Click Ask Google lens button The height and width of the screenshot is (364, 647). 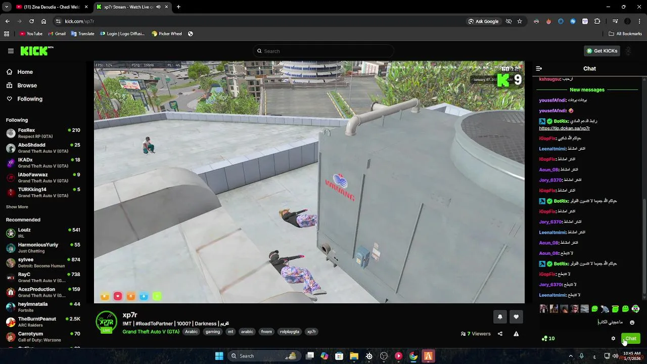pos(483,21)
